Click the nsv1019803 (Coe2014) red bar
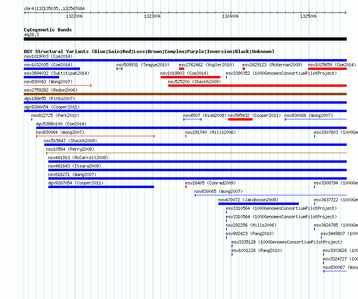The height and width of the screenshot is (299, 358). (x=190, y=77)
